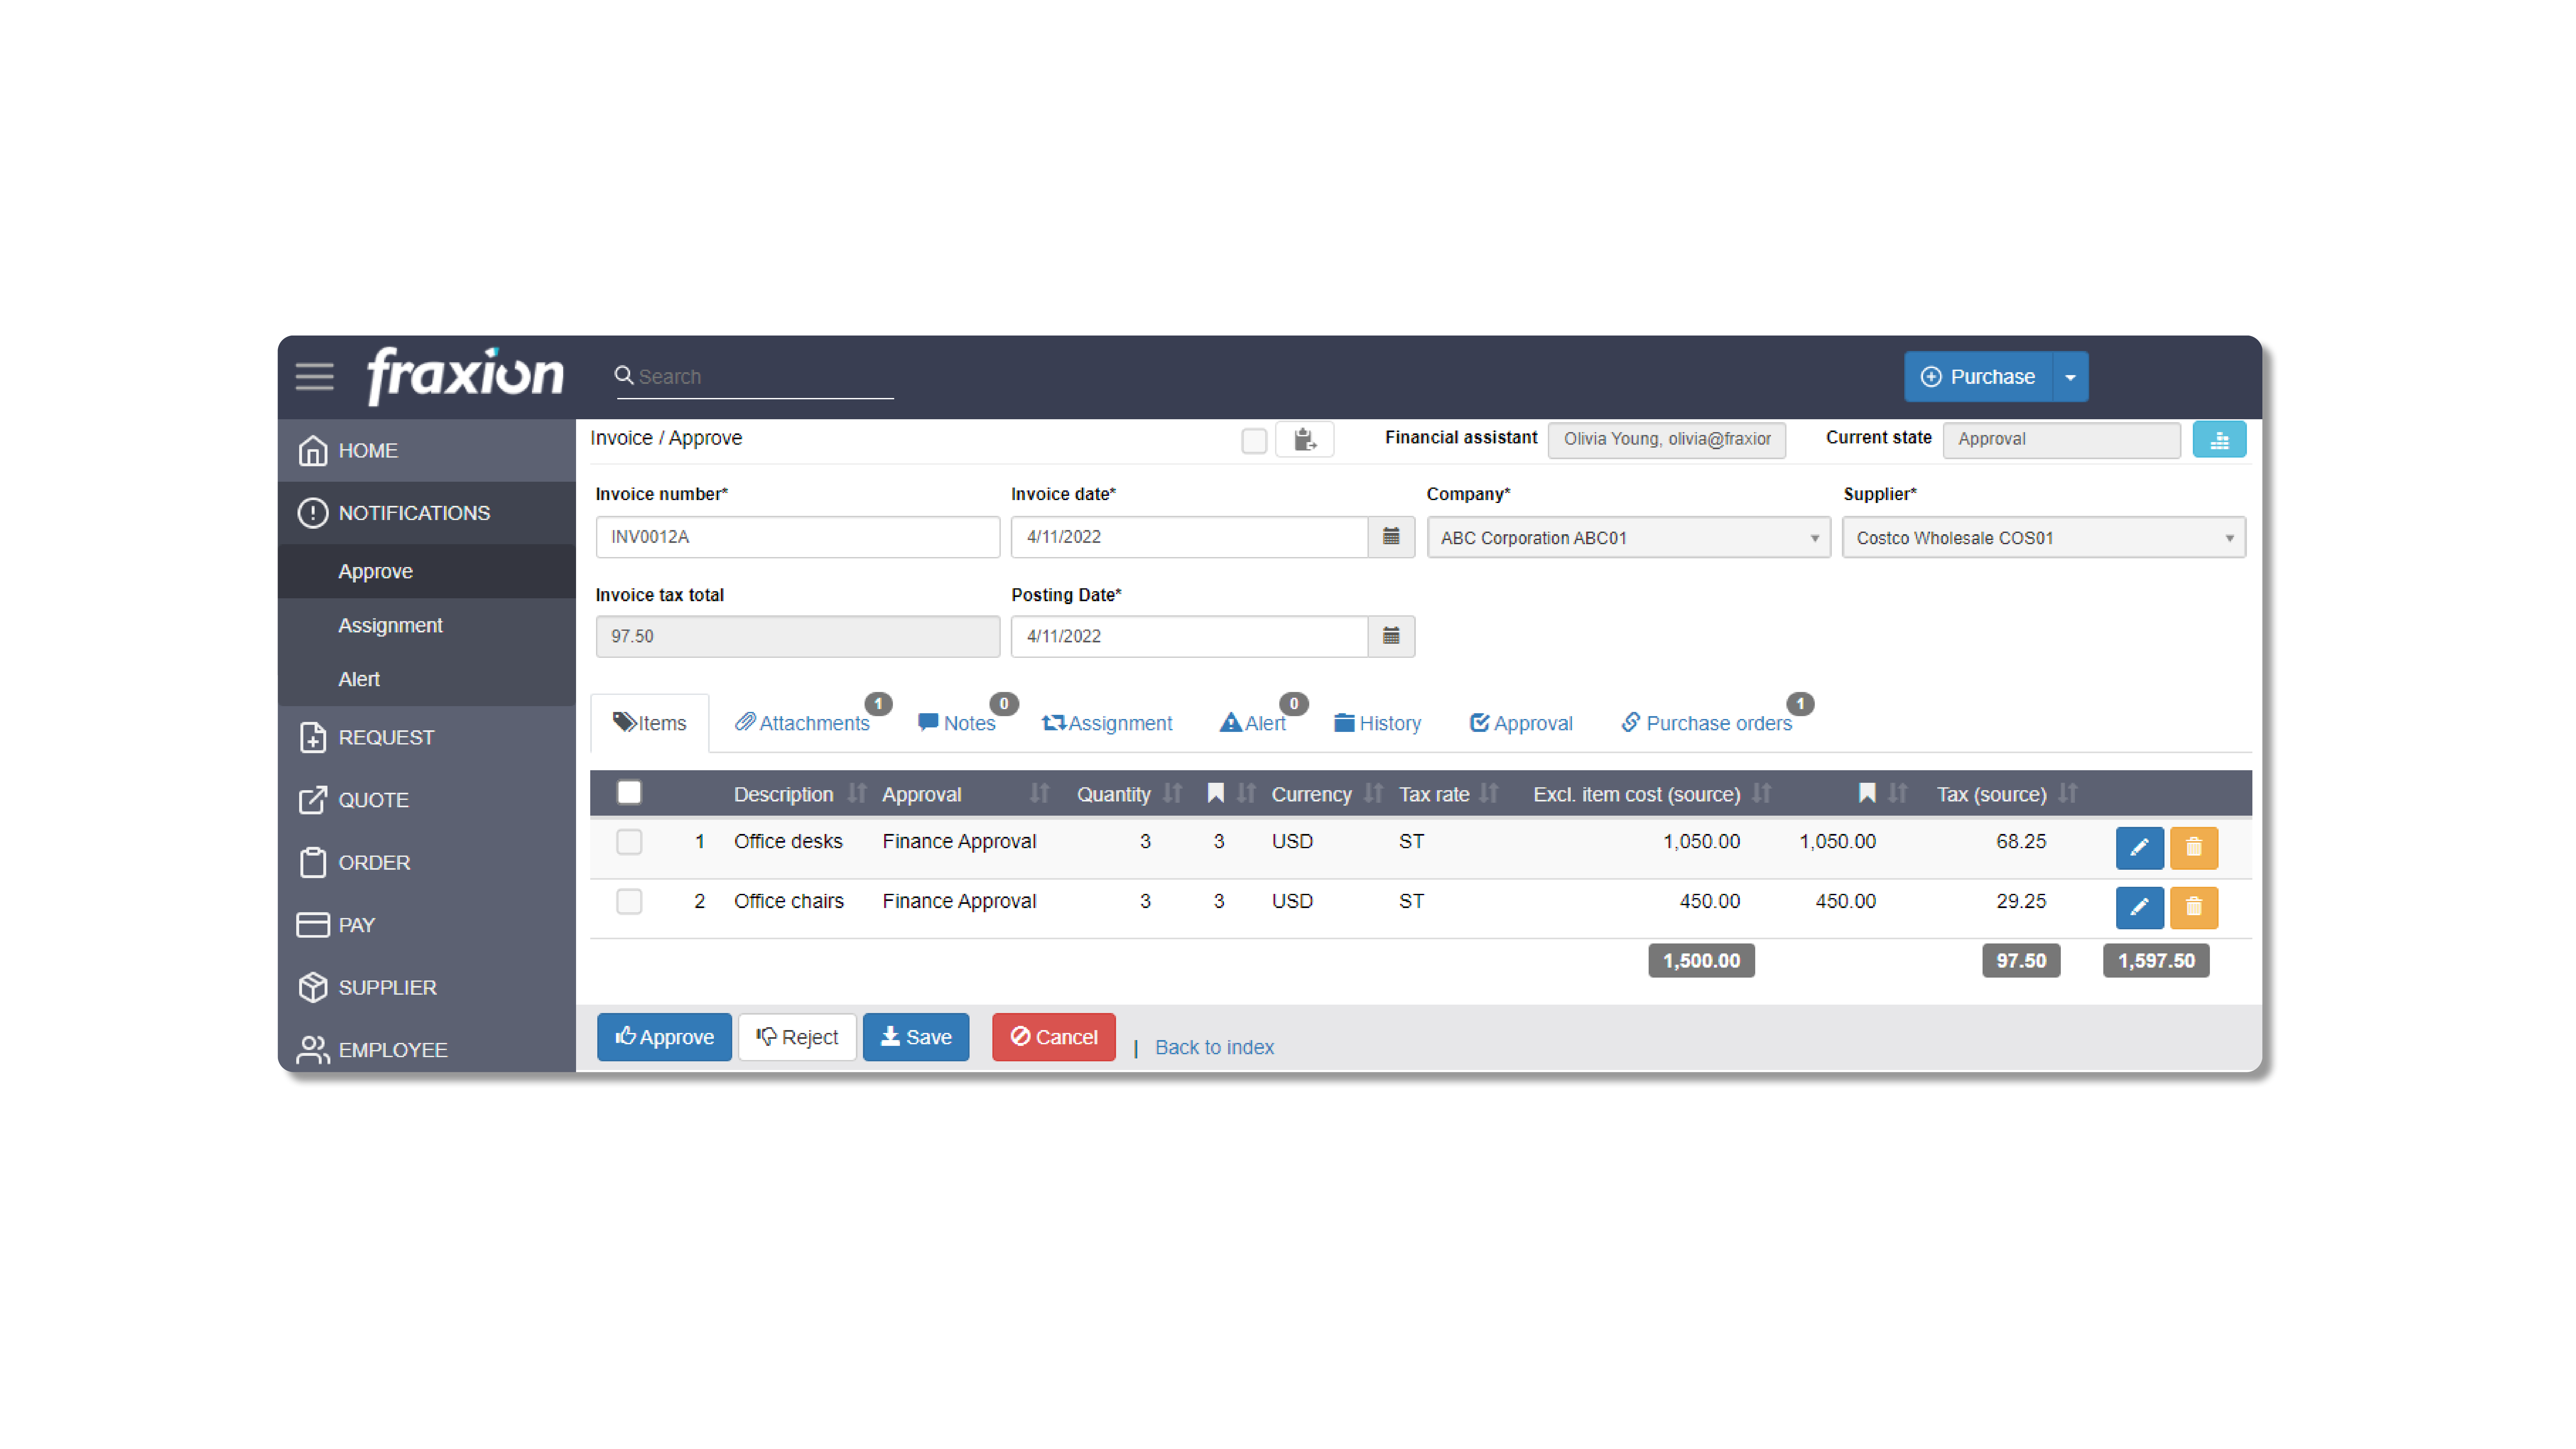Check the Office chairs row checkbox
2576x1449 pixels.
click(629, 902)
